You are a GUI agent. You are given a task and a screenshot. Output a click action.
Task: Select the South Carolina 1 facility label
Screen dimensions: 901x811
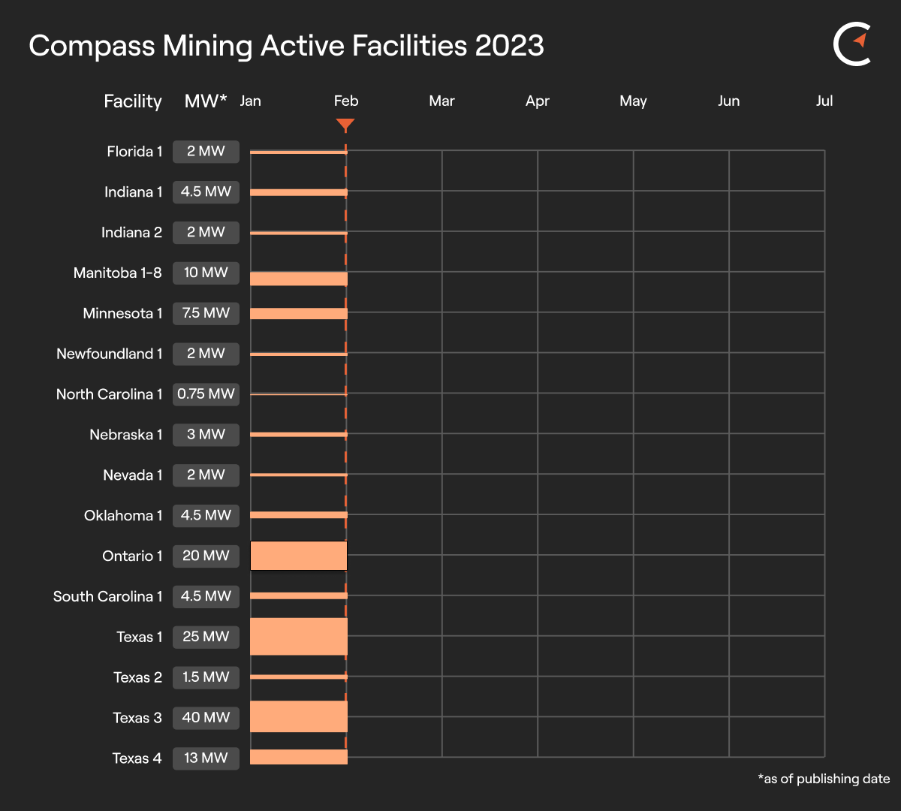point(107,597)
